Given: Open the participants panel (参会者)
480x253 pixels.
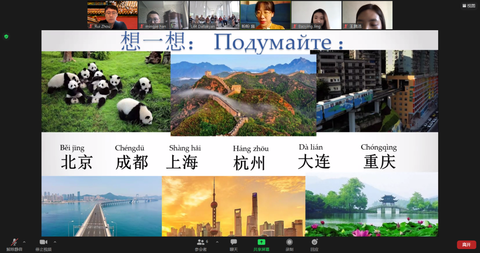Looking at the screenshot, I should click(x=201, y=245).
